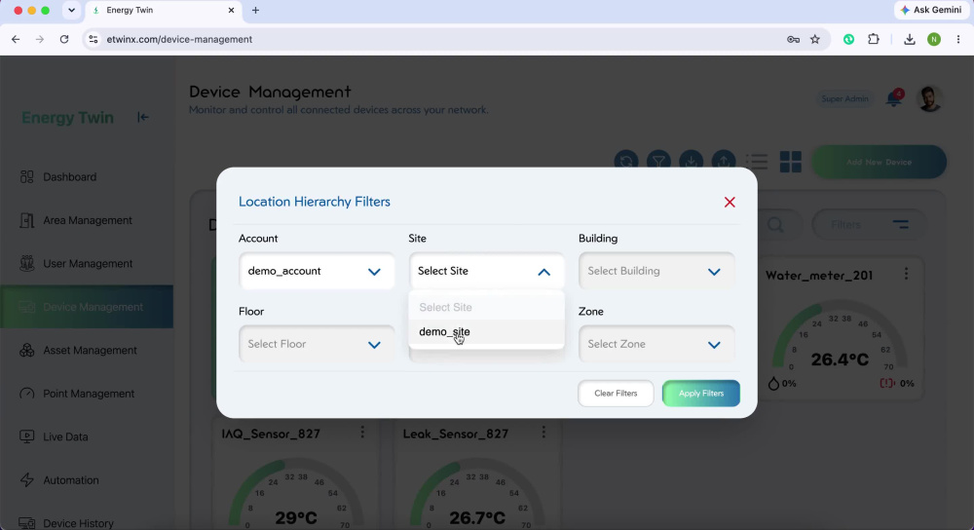Click the search magnifier icon

click(775, 224)
